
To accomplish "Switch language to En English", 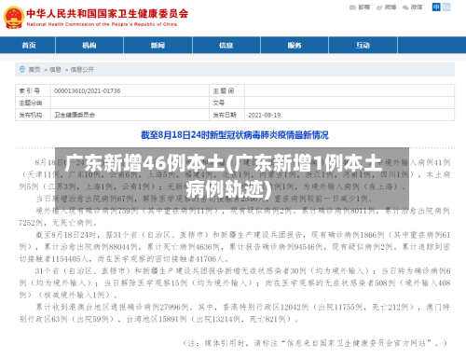I will click(x=446, y=7).
